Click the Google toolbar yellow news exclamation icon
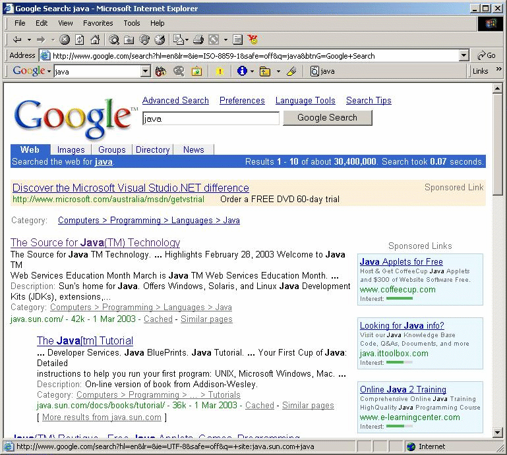This screenshot has width=507, height=455. pyautogui.click(x=220, y=71)
